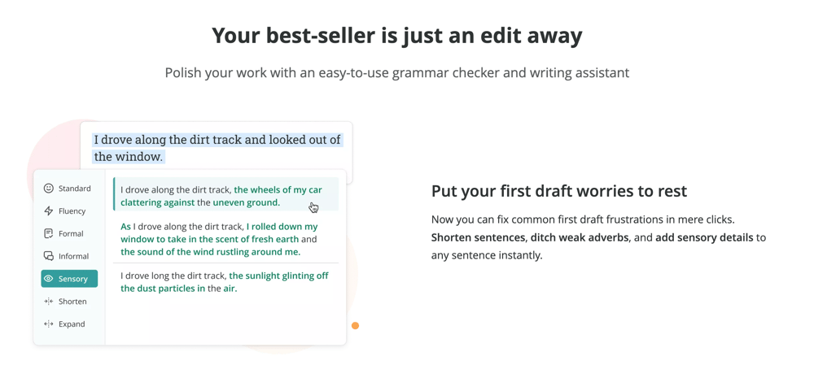Click the highlighted sentence about dirt track
This screenshot has width=814, height=369.
(217, 148)
